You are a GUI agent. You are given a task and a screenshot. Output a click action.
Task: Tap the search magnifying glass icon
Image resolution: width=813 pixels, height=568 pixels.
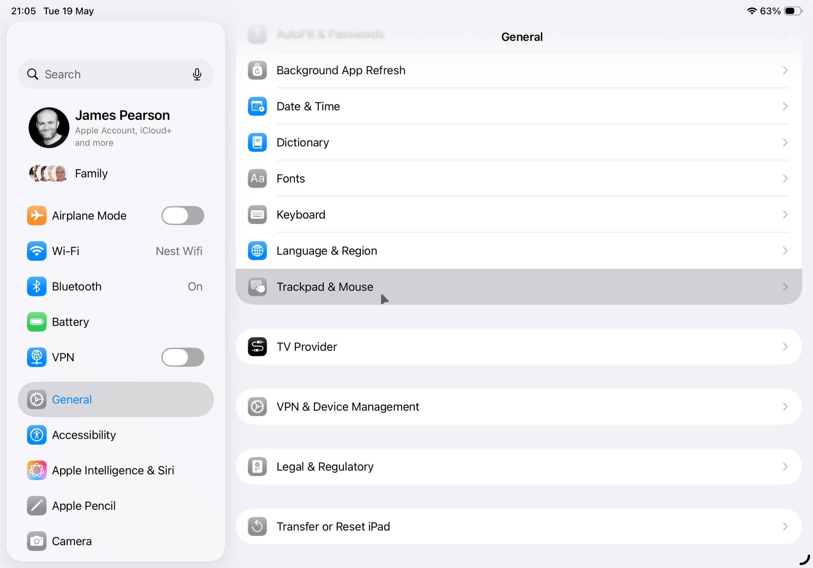coord(33,74)
